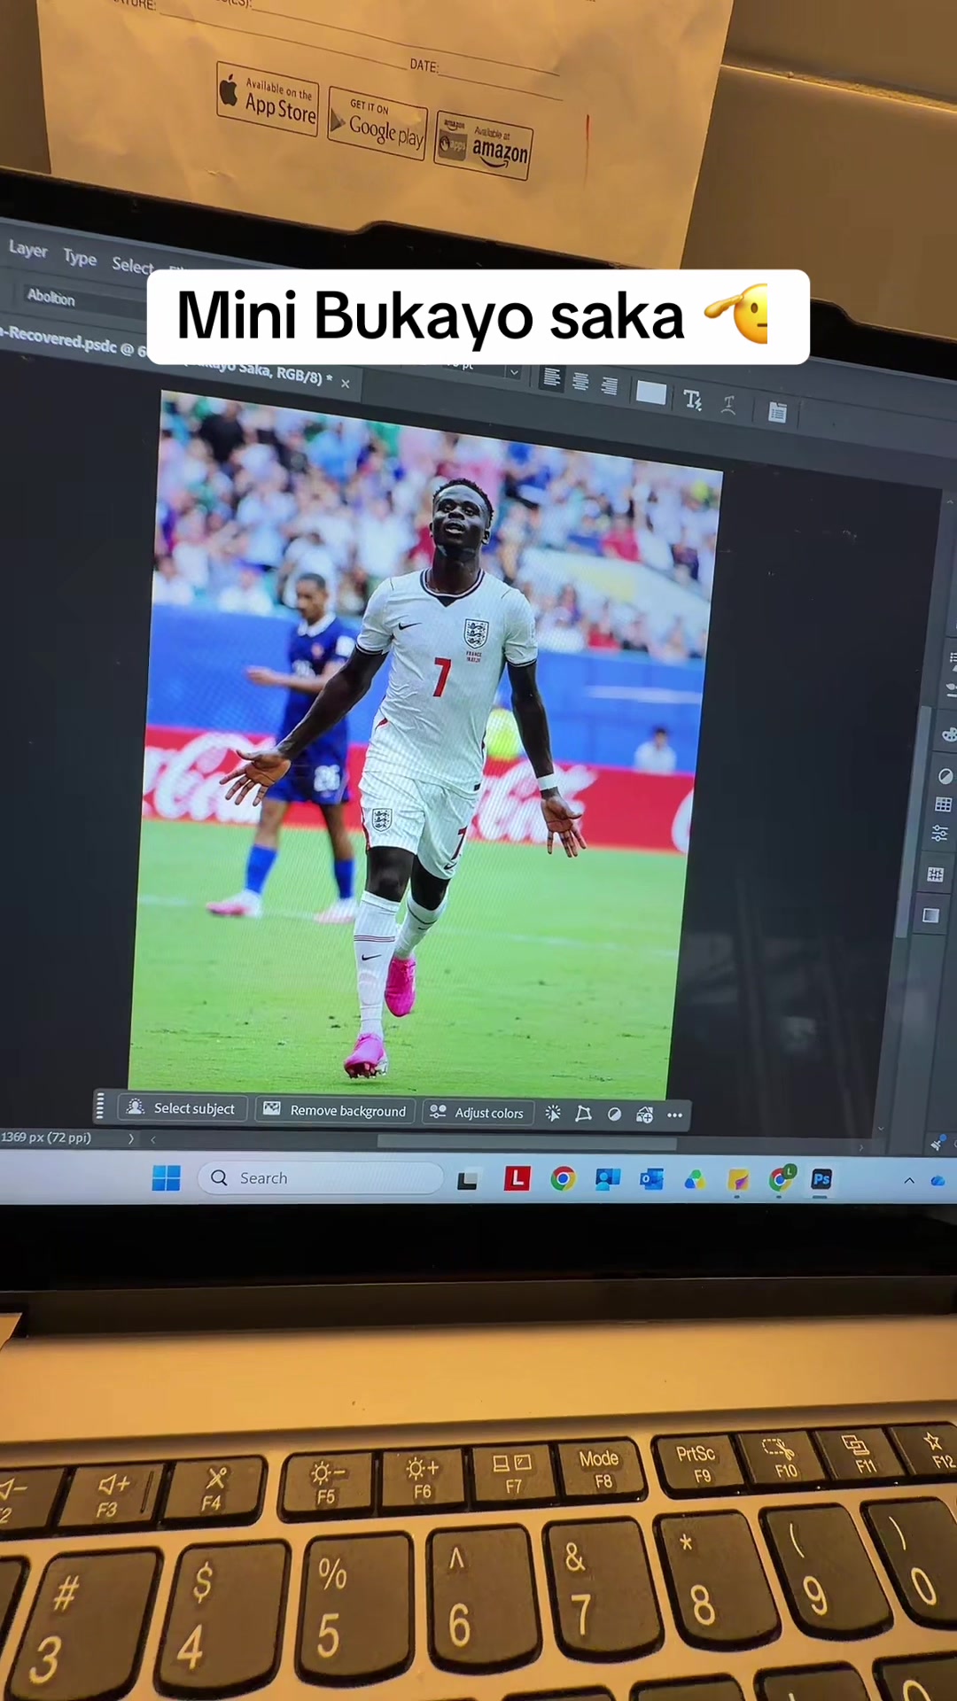Viewport: 957px width, 1701px height.
Task: Open the Patterns panel icon
Action: [935, 874]
